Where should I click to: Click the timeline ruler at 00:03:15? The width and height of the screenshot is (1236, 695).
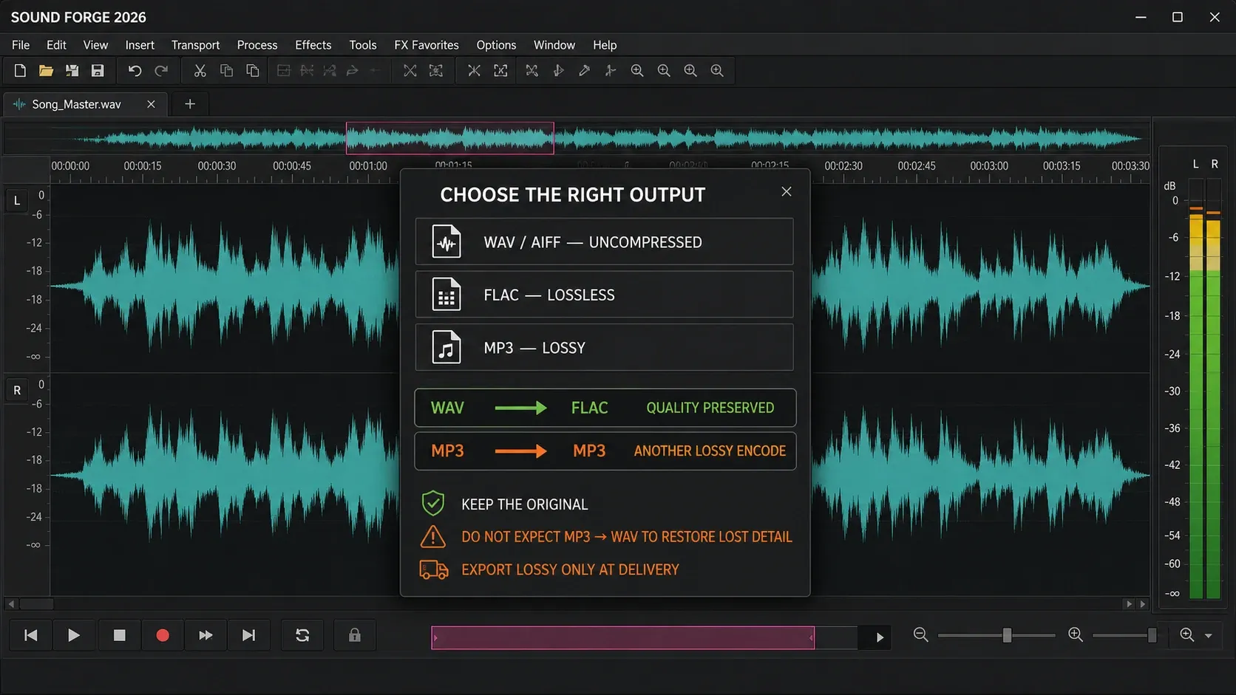click(x=1062, y=166)
